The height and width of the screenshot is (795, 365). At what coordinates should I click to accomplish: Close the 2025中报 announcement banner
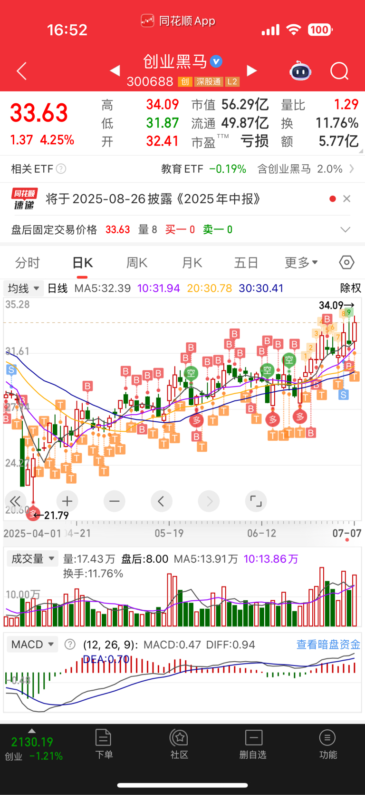(347, 199)
